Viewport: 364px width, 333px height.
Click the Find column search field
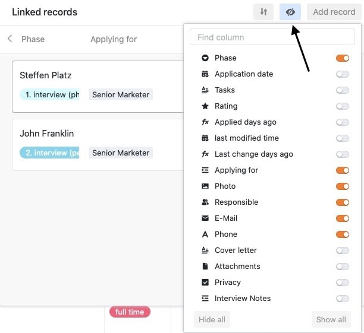[x=272, y=37]
